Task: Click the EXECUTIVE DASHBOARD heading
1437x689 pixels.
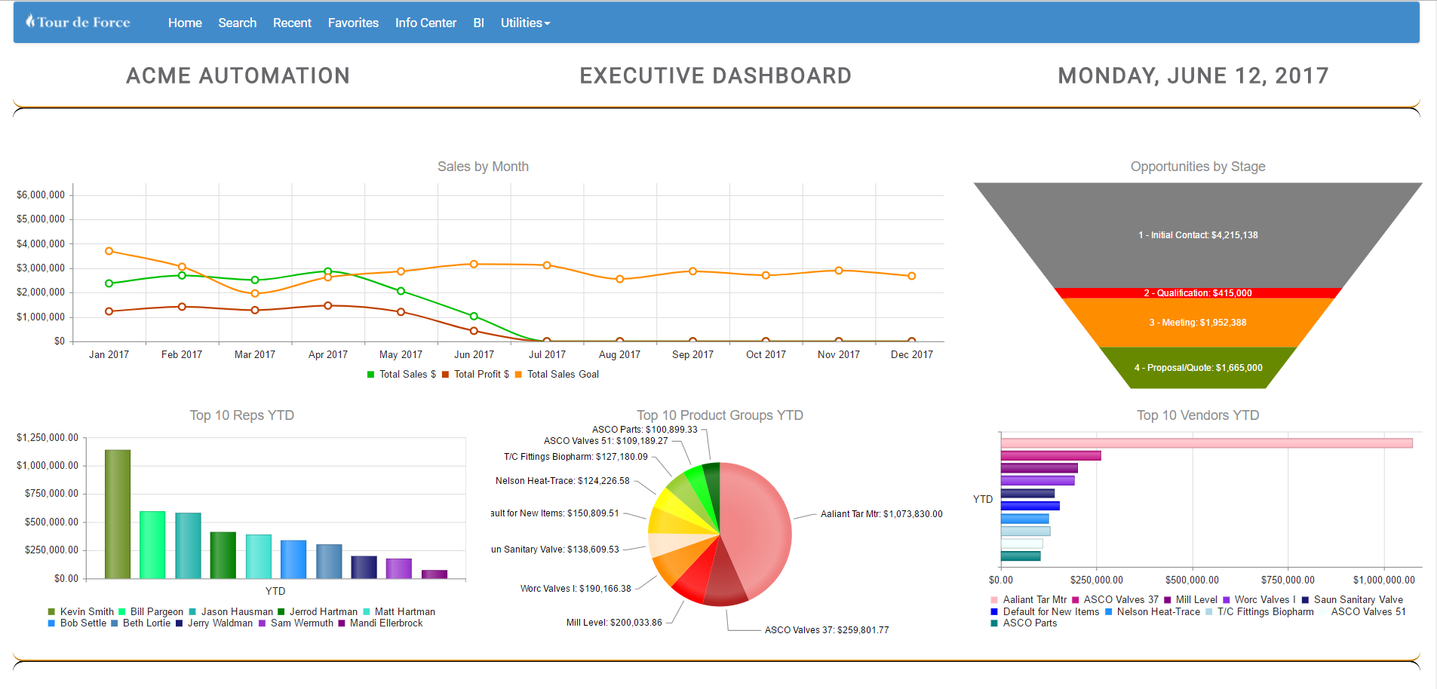Action: (x=716, y=76)
